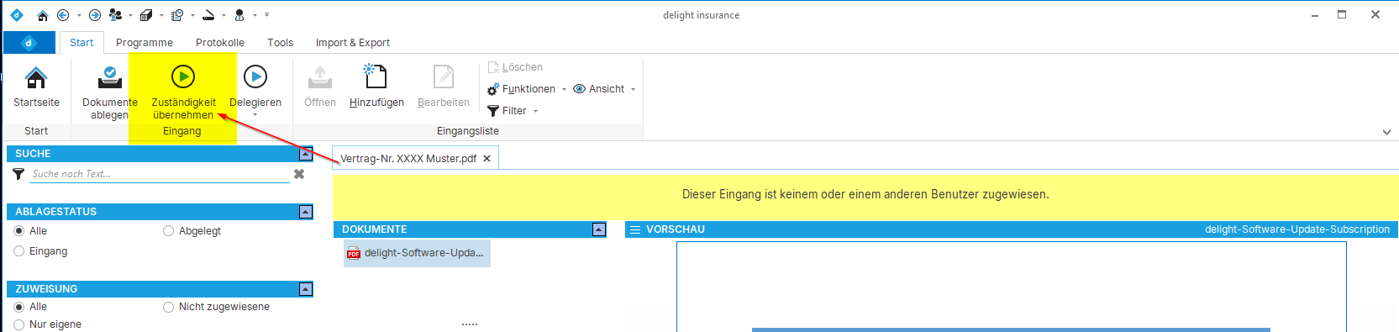Open the Filter dropdown in ribbon
This screenshot has width=1399, height=332.
(513, 111)
